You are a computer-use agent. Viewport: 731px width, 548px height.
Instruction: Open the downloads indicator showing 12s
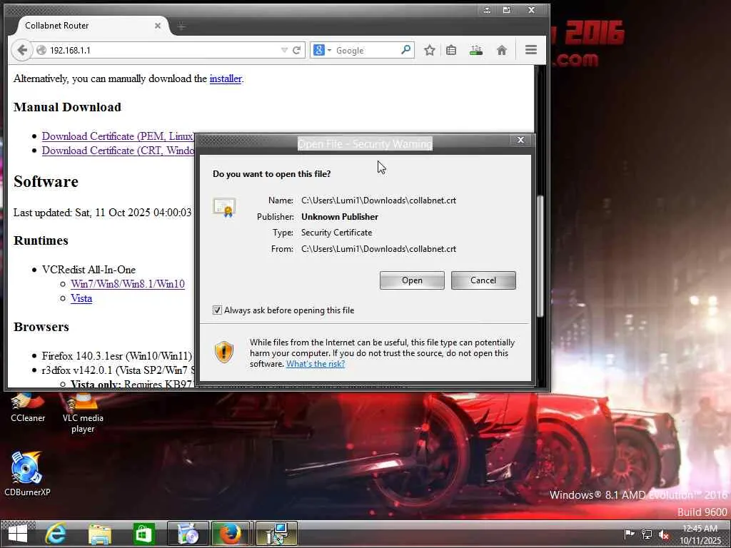[x=476, y=51]
